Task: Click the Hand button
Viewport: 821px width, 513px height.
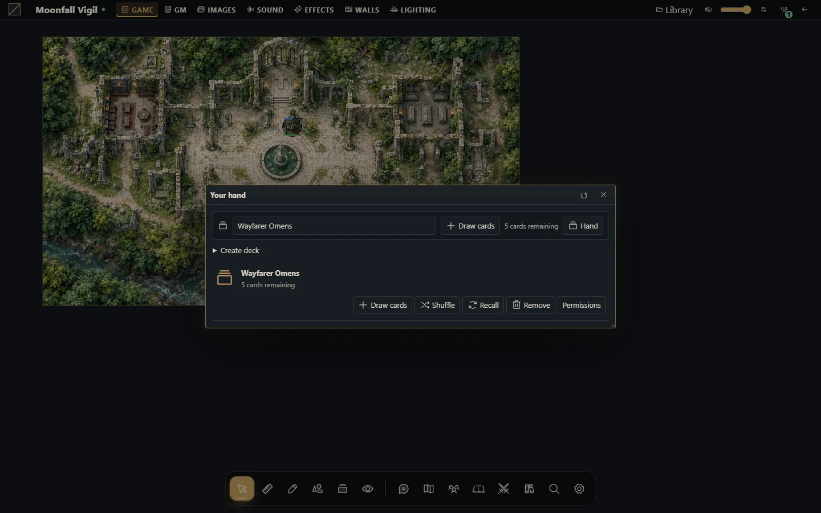Action: [583, 226]
